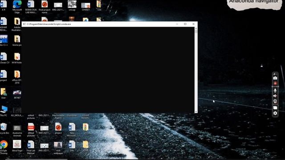Screen dimensions: 285x160
Task: Select the blood logo image icon
Action: coord(17,146)
